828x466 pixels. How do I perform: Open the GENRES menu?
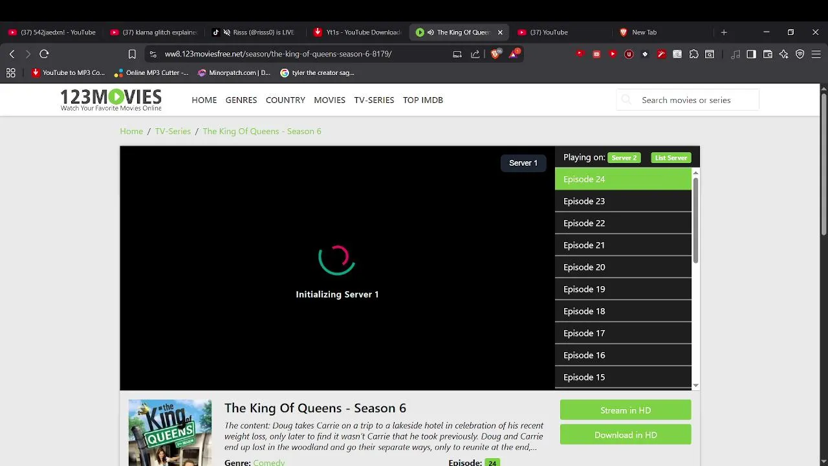(x=241, y=100)
